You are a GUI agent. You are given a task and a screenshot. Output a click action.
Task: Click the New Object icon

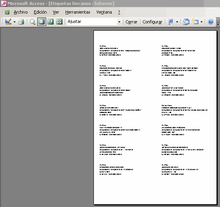coord(195,22)
